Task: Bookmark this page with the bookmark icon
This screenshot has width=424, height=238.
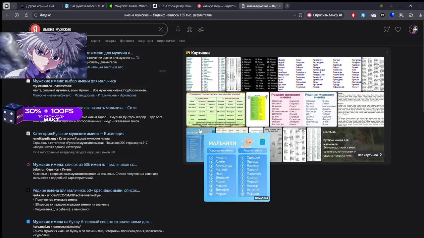Action: [x=300, y=15]
